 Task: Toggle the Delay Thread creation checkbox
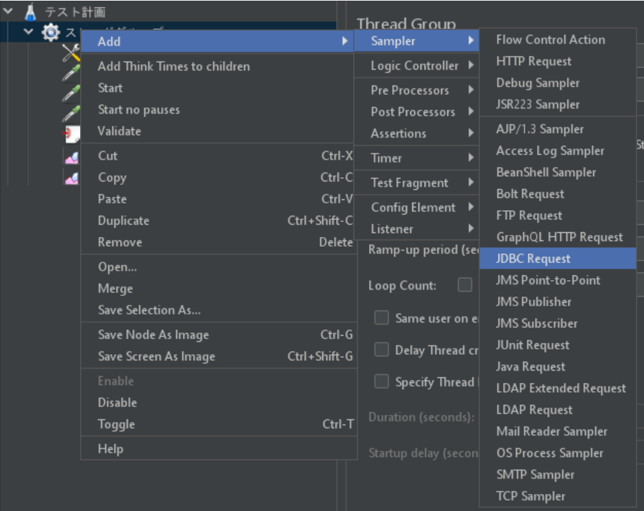tap(381, 350)
